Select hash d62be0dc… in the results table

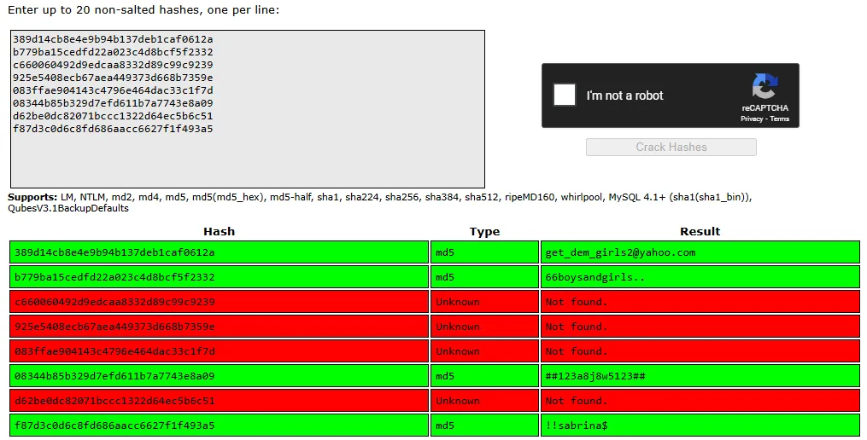tap(114, 401)
